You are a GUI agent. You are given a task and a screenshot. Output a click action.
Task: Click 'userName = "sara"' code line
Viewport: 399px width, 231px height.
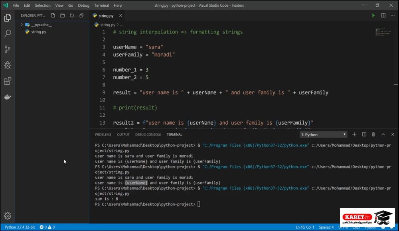tap(138, 47)
